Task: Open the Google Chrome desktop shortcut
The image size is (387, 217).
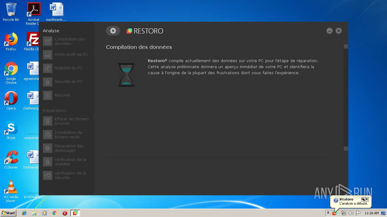Action: pyautogui.click(x=11, y=73)
